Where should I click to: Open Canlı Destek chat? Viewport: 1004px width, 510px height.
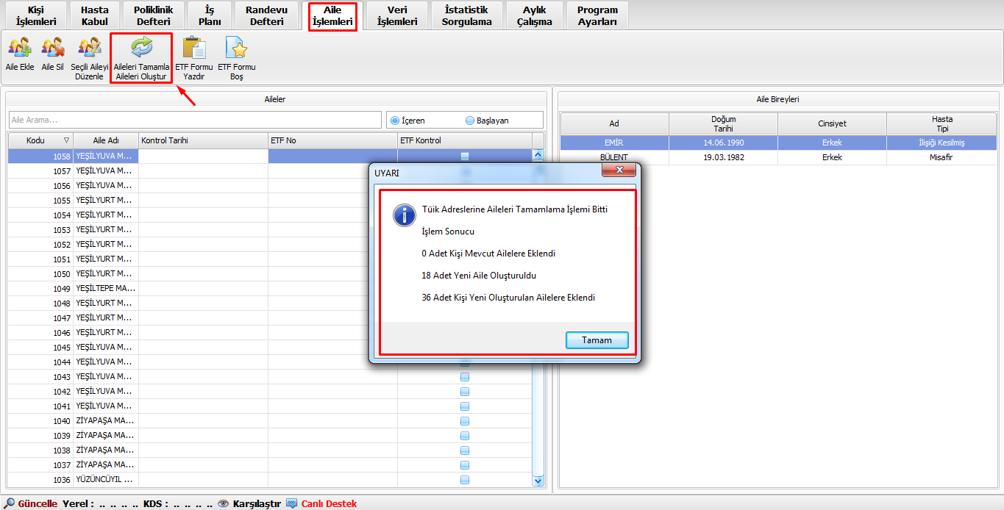[292, 503]
